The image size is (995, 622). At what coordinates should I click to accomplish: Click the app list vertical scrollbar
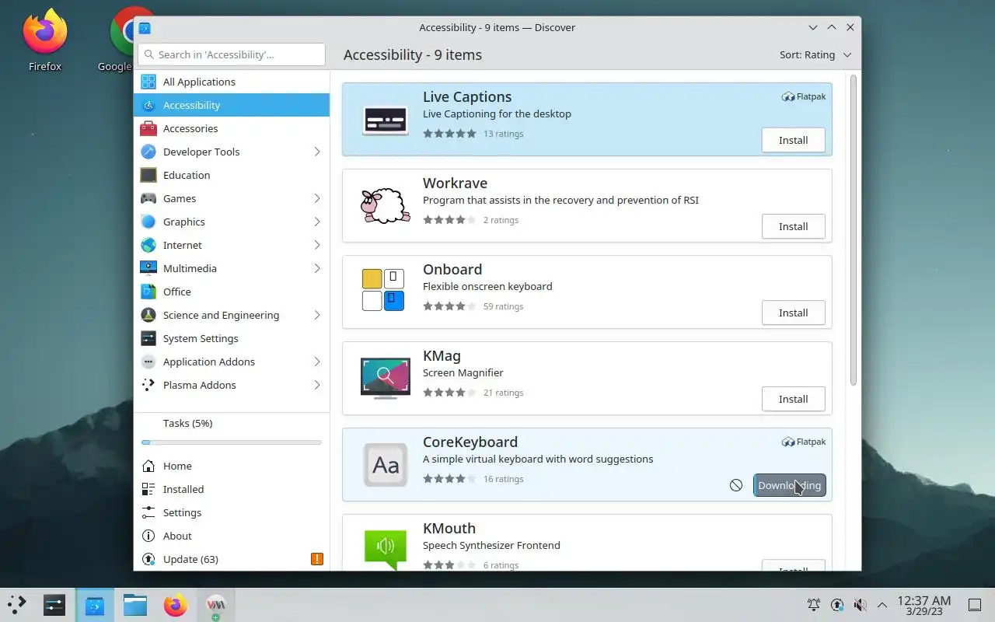(x=853, y=230)
